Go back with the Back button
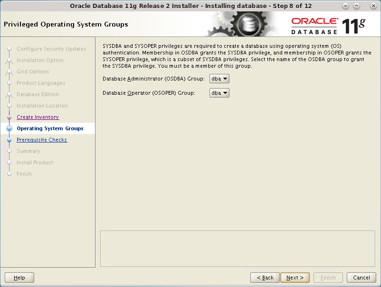 click(x=265, y=278)
